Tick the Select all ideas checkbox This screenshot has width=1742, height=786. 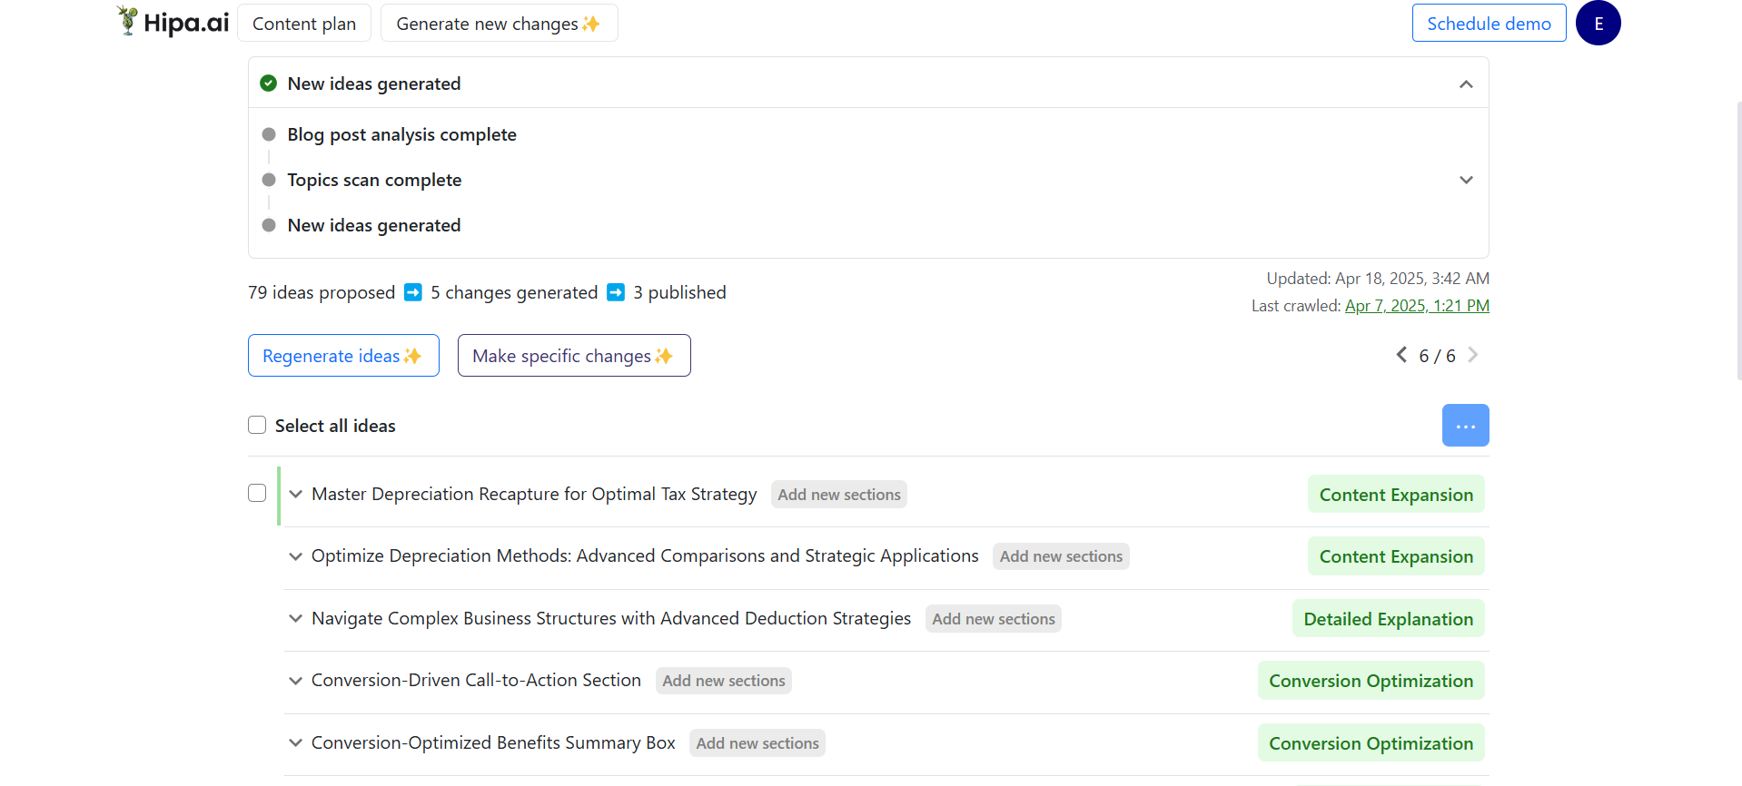tap(257, 426)
